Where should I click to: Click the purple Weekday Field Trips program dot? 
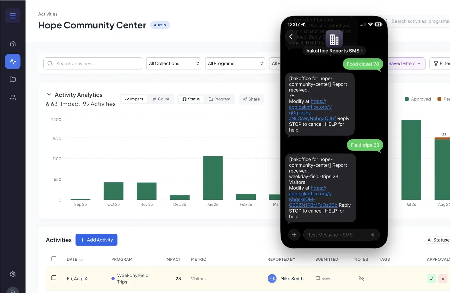(113, 279)
